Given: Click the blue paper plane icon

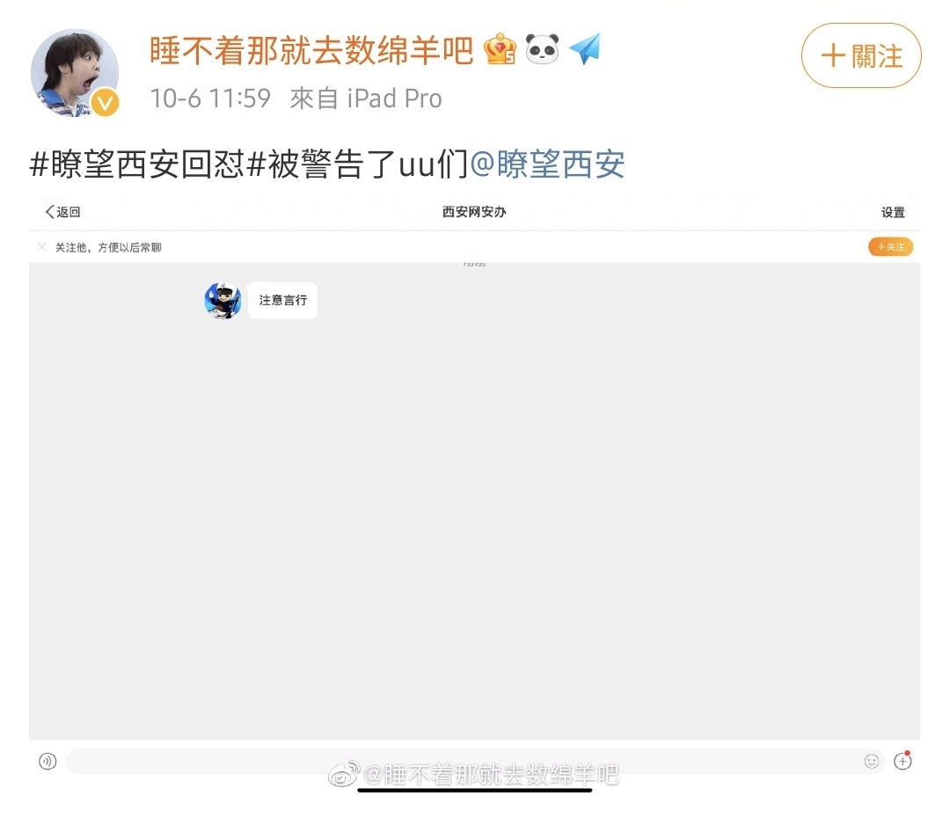Looking at the screenshot, I should pyautogui.click(x=585, y=48).
